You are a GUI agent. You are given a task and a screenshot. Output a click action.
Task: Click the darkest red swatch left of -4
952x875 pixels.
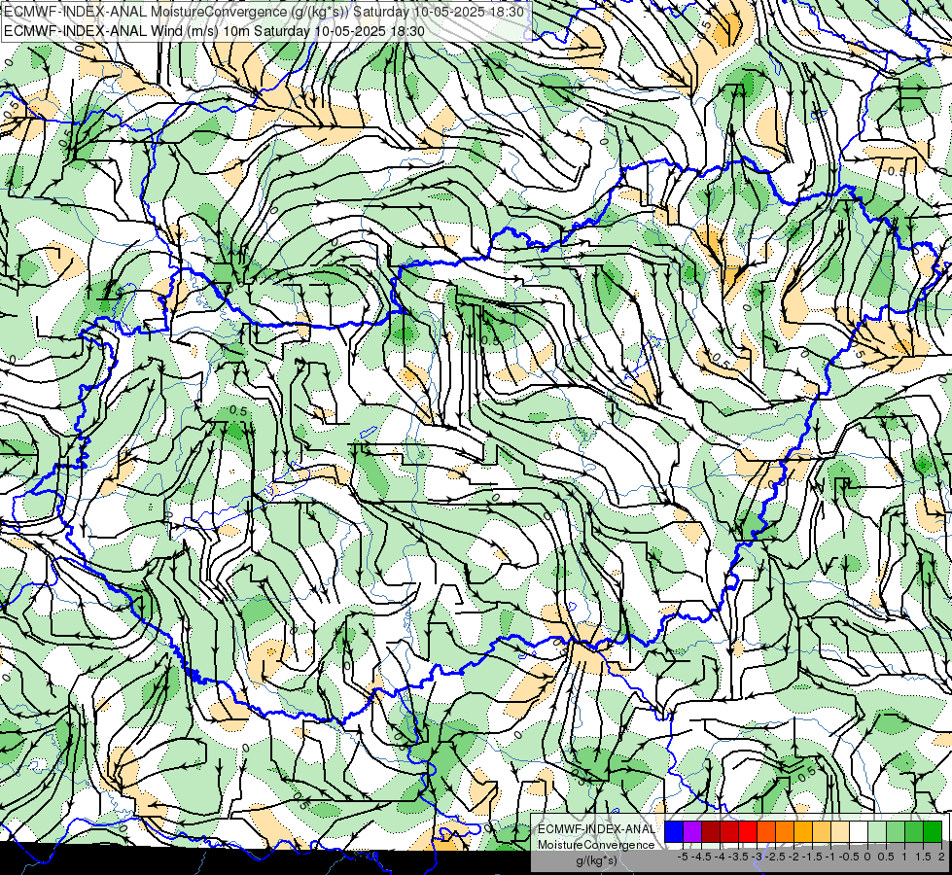(x=711, y=831)
